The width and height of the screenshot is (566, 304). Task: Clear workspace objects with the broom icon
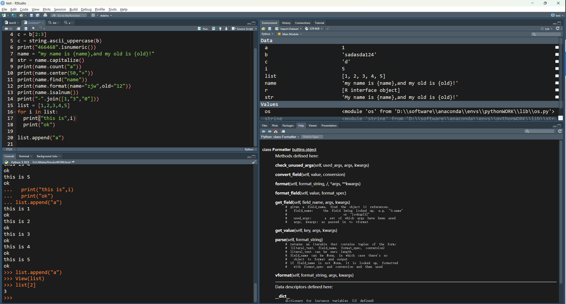click(x=329, y=28)
